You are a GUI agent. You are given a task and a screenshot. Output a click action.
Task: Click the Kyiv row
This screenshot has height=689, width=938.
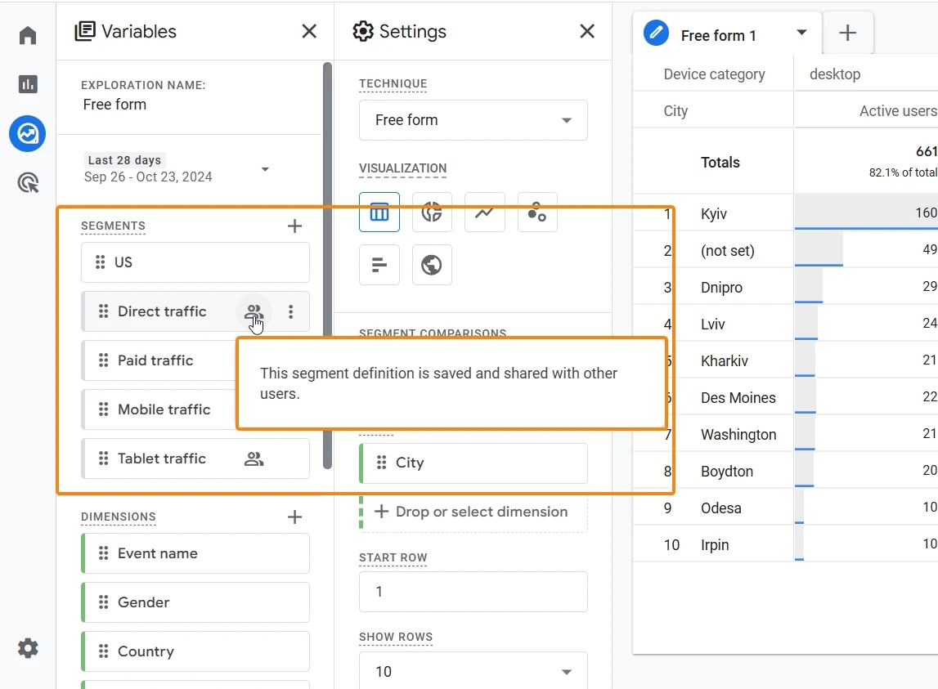(785, 213)
